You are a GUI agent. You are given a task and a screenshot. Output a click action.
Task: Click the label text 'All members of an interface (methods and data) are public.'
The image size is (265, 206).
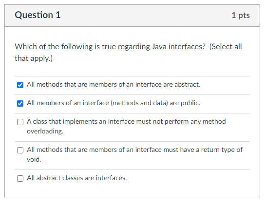[x=114, y=103]
